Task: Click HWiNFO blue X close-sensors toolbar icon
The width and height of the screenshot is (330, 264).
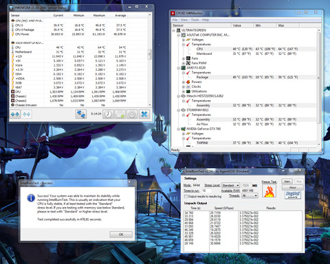Action: [144, 114]
